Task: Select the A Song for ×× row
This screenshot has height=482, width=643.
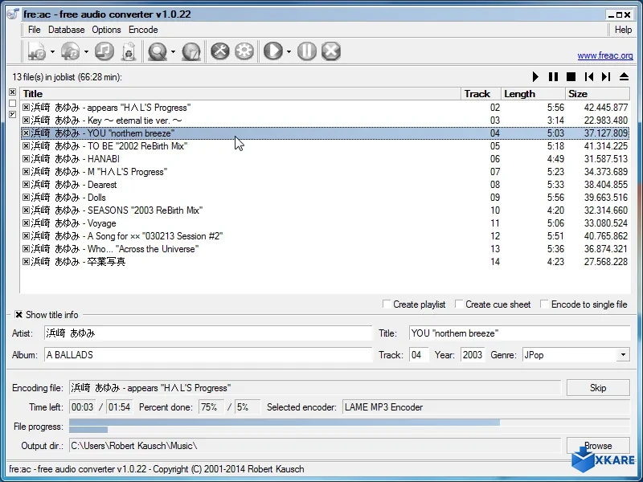Action: pyautogui.click(x=325, y=236)
